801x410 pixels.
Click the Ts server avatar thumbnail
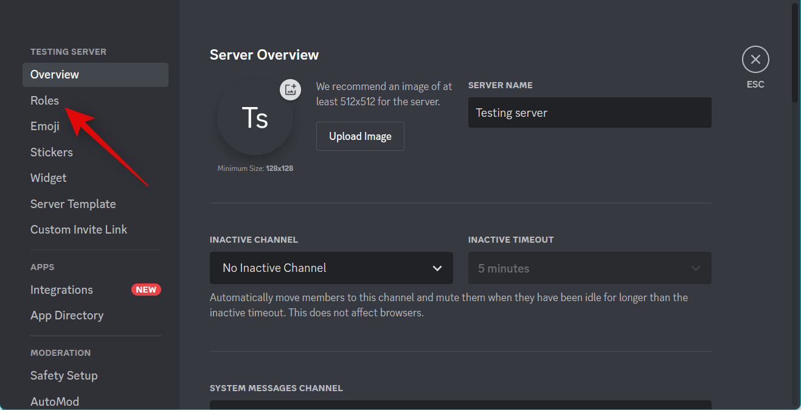(x=255, y=118)
